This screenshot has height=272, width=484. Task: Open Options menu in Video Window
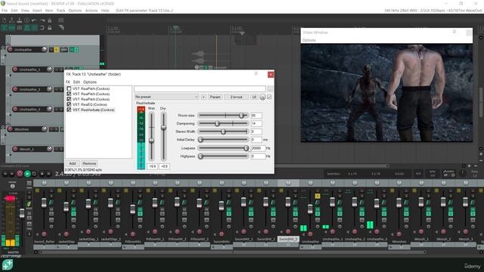(309, 40)
